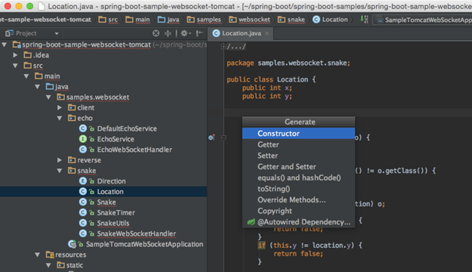This screenshot has width=472, height=272.
Task: Expand the client package arrow
Action: 60,107
